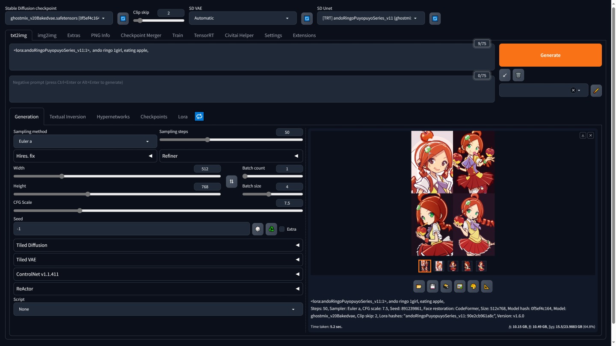Image resolution: width=616 pixels, height=346 pixels.
Task: Enable the Extra seed checkbox
Action: click(282, 229)
